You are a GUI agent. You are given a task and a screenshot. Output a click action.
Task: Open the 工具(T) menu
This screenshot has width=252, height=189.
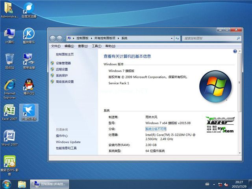96,46
